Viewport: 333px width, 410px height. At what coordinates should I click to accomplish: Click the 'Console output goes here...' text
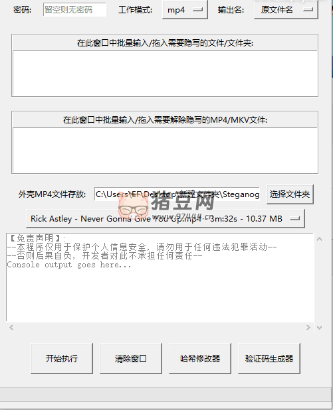69,265
